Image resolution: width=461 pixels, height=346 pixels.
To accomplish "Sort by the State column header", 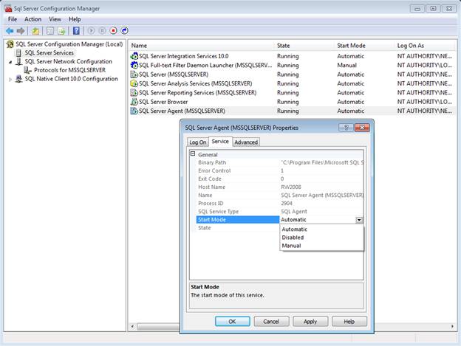I will [x=305, y=46].
